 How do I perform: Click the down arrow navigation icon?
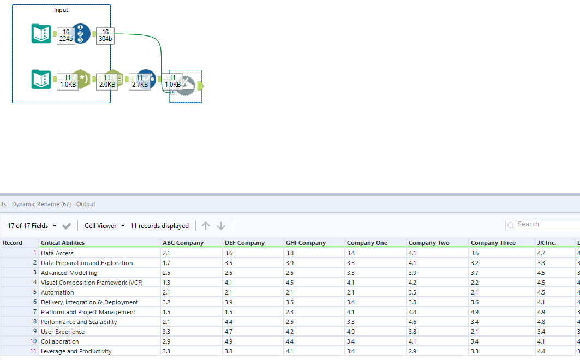[x=220, y=225]
